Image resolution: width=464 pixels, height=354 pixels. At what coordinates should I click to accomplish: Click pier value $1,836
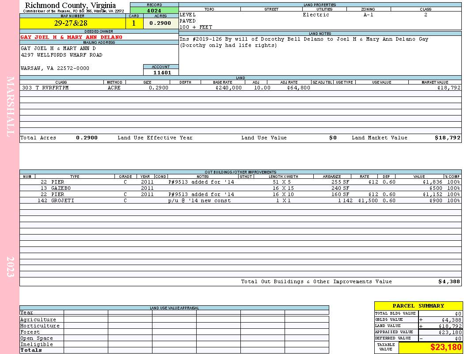(x=433, y=182)
